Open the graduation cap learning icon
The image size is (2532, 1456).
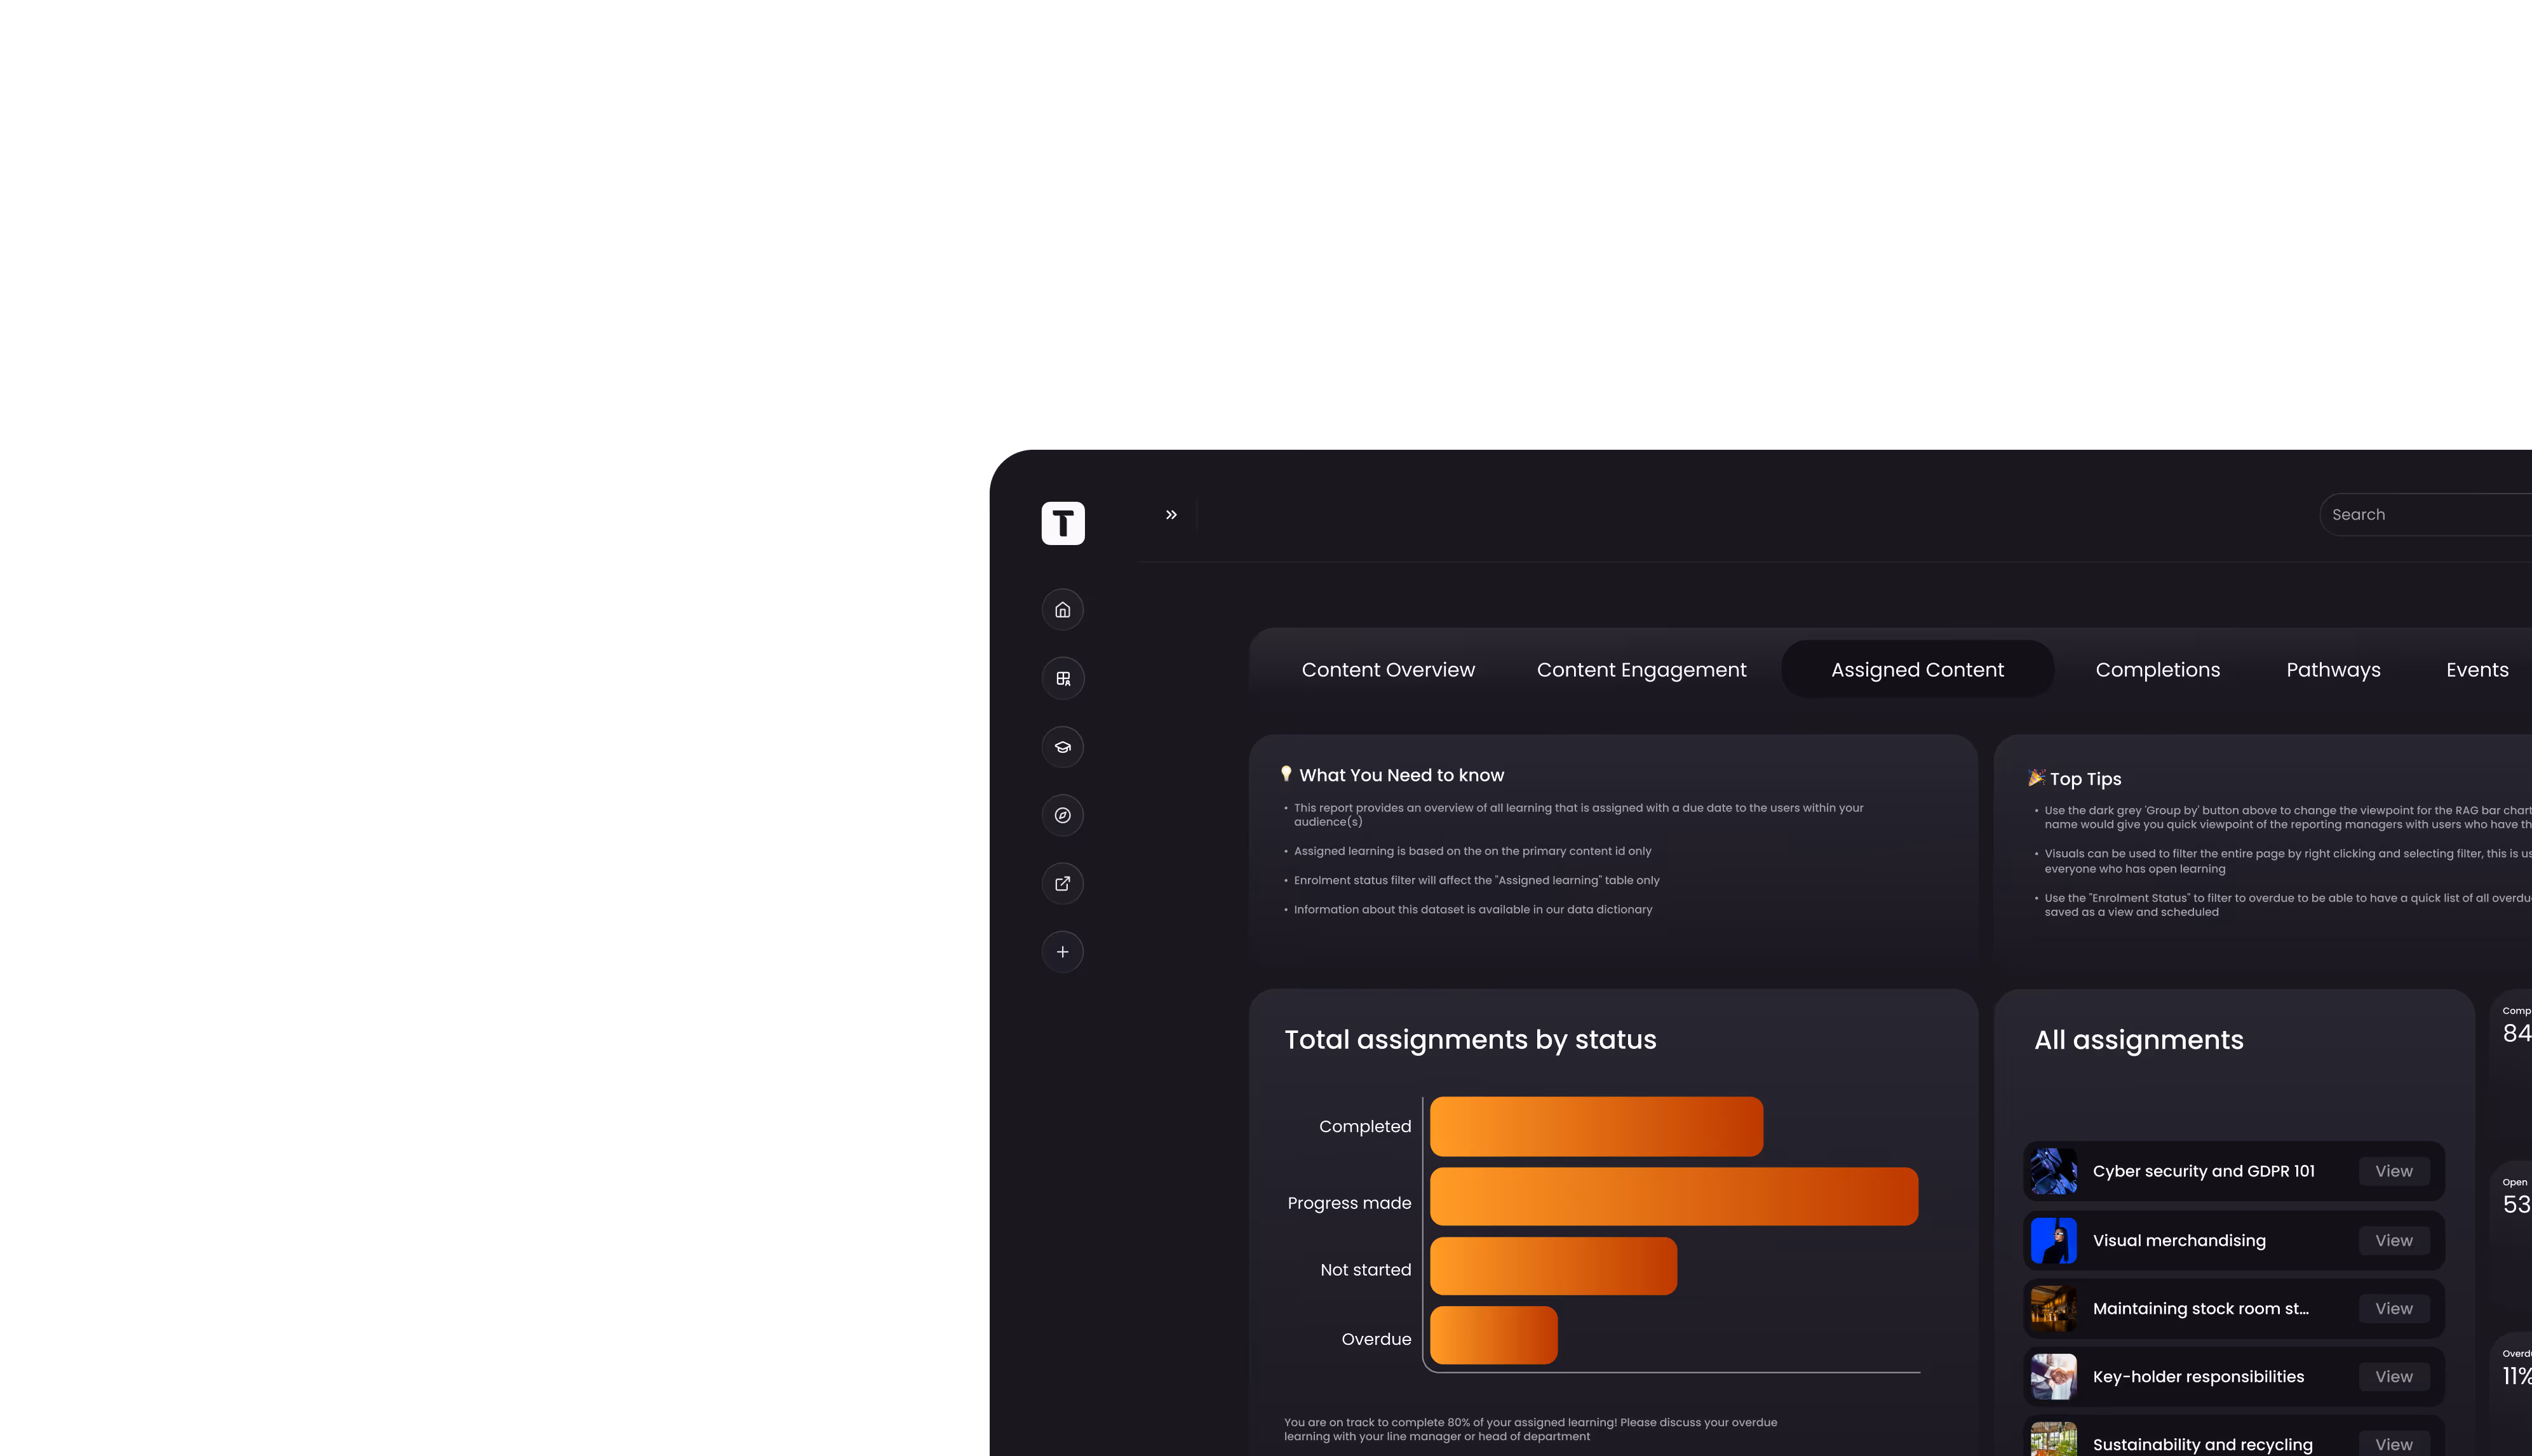point(1062,747)
